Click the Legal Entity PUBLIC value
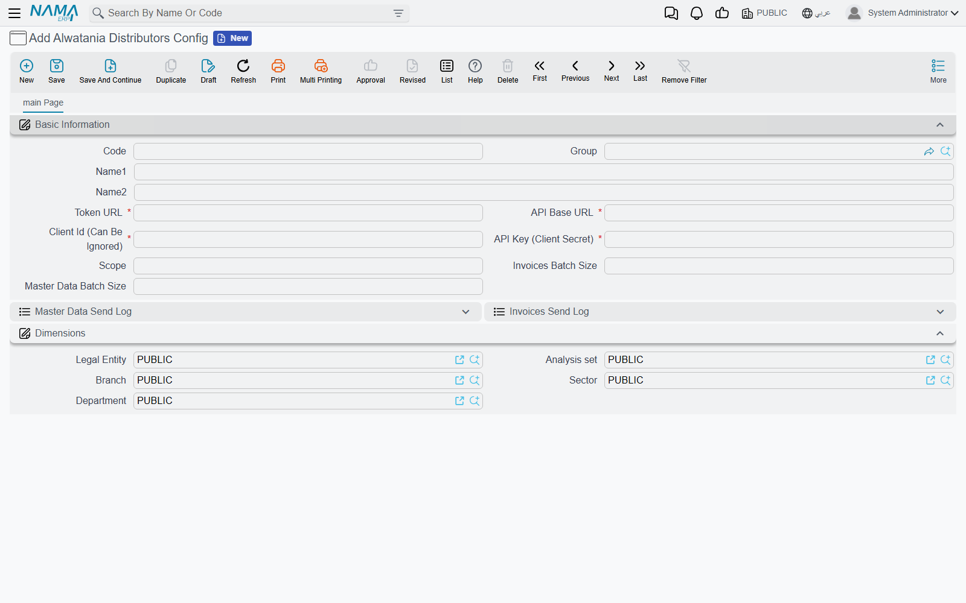966x603 pixels. [155, 360]
